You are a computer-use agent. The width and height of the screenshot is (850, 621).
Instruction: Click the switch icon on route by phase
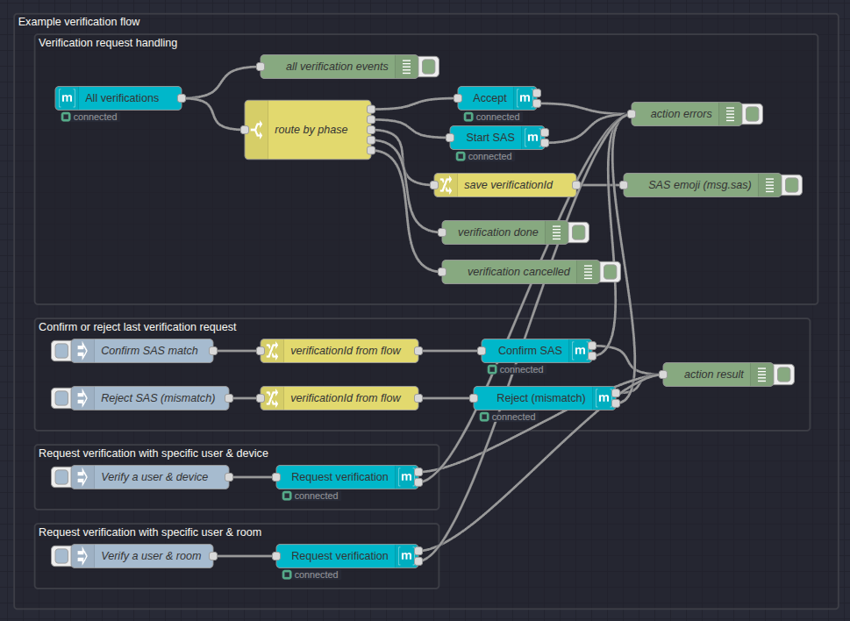[x=256, y=130]
